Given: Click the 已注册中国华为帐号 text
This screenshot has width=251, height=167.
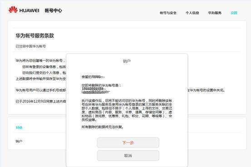Looking at the screenshot, I should coord(31,46).
